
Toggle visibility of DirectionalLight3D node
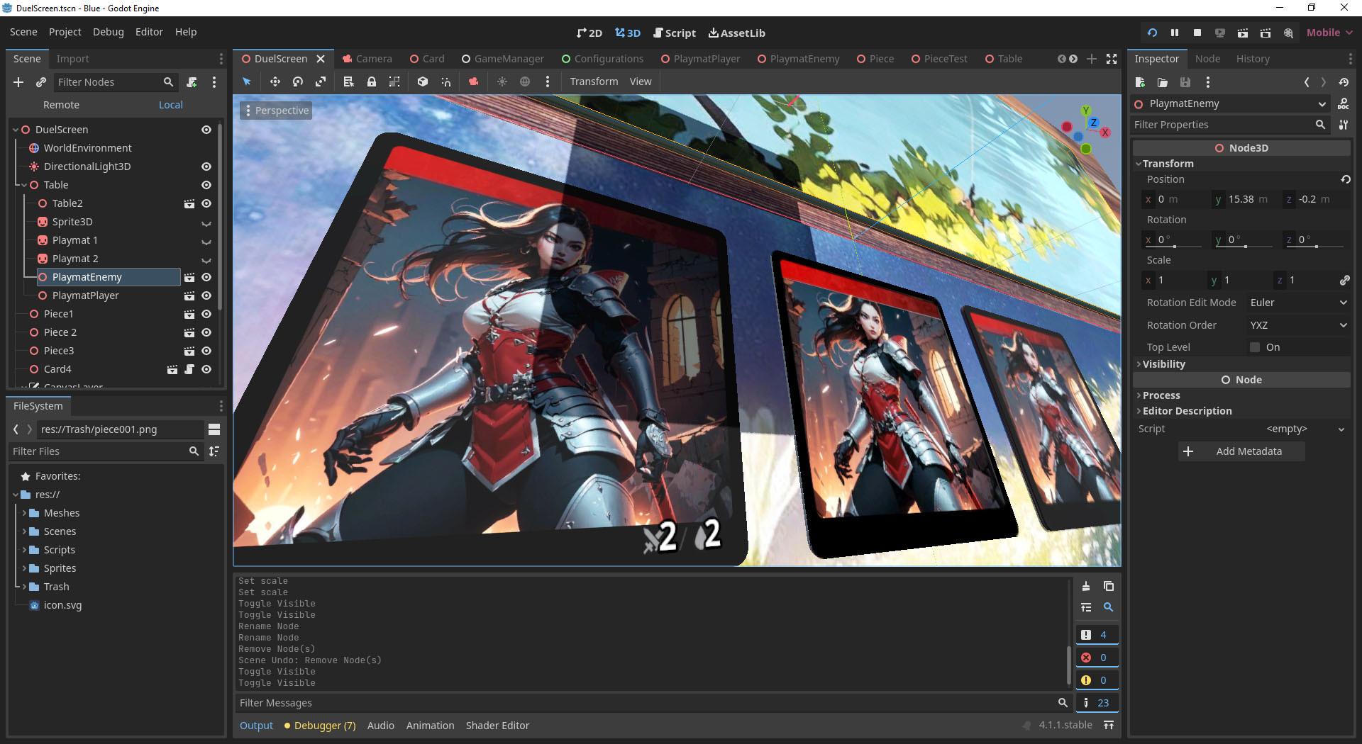click(206, 167)
